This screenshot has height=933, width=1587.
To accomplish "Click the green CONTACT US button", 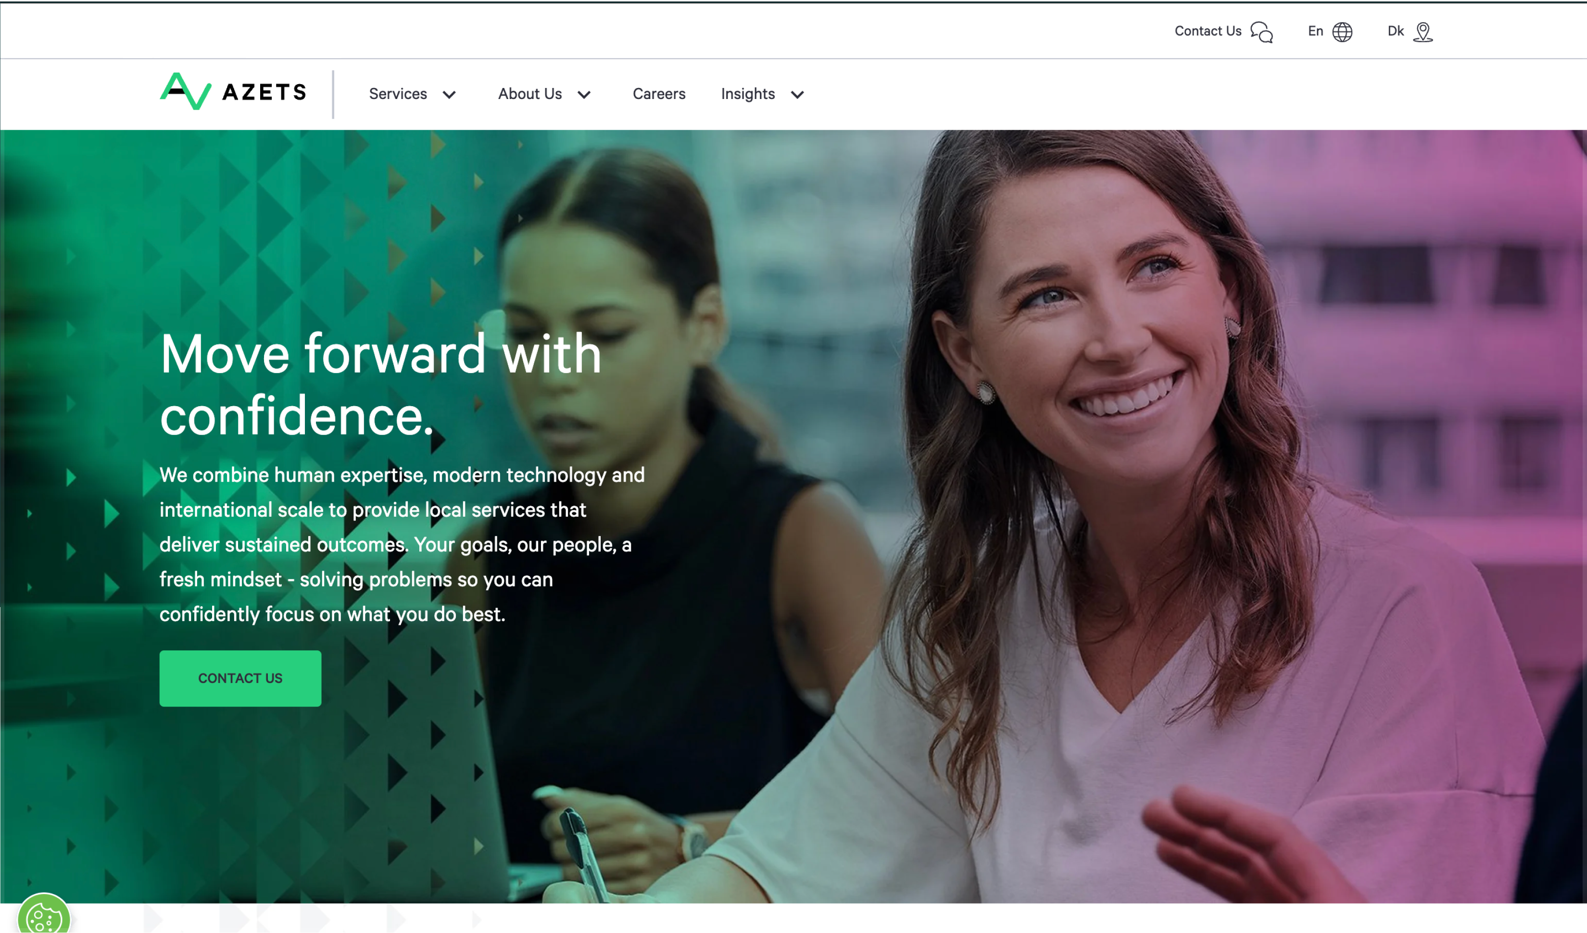I will click(240, 678).
